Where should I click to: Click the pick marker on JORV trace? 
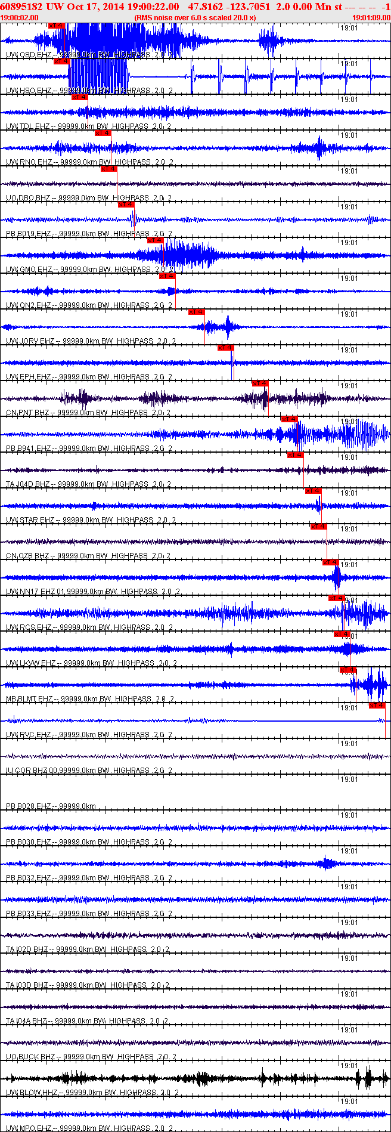click(197, 312)
